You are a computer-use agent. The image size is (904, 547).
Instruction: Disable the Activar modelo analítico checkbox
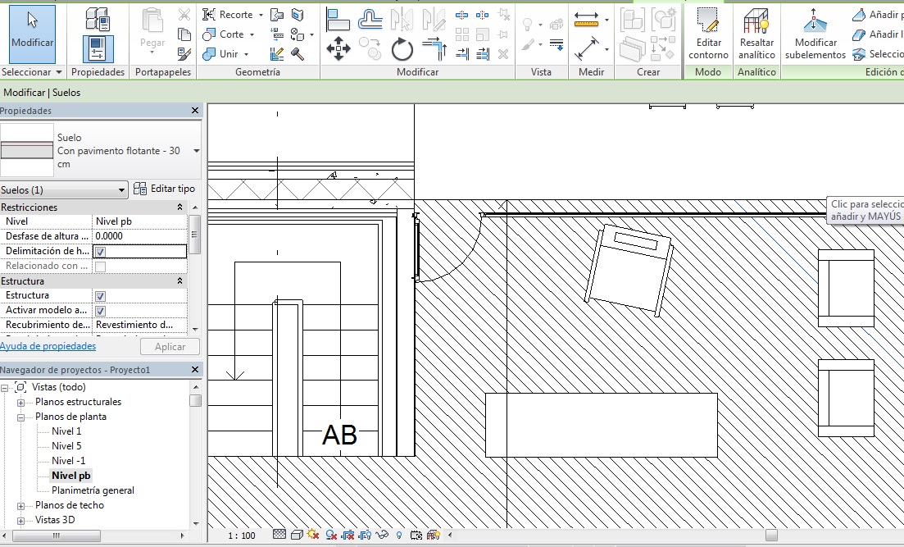tap(100, 311)
